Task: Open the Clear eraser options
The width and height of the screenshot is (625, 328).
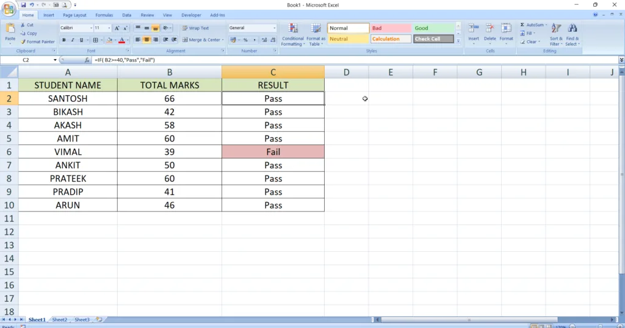Action: (530, 42)
